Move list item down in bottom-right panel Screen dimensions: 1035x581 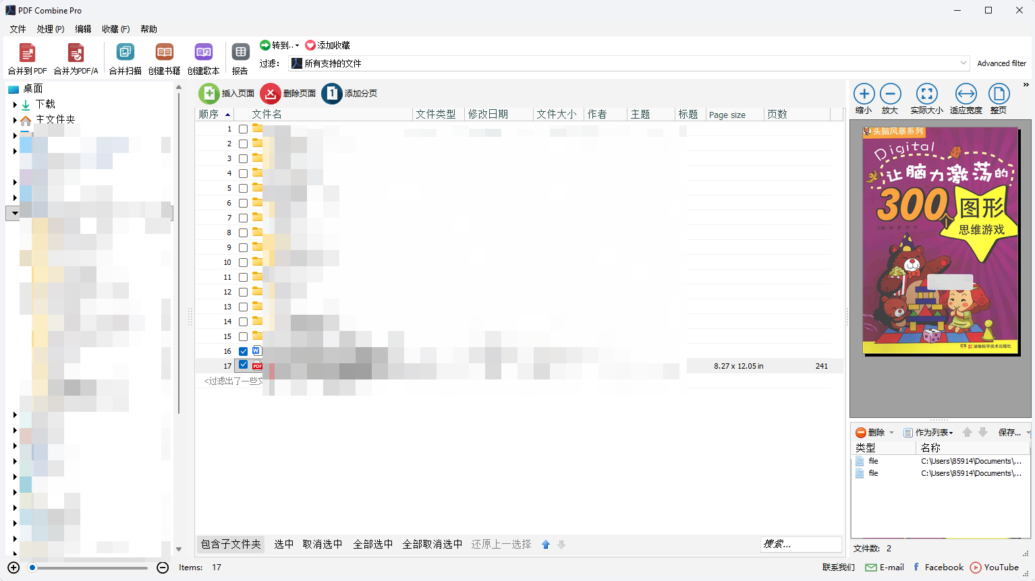pos(983,432)
